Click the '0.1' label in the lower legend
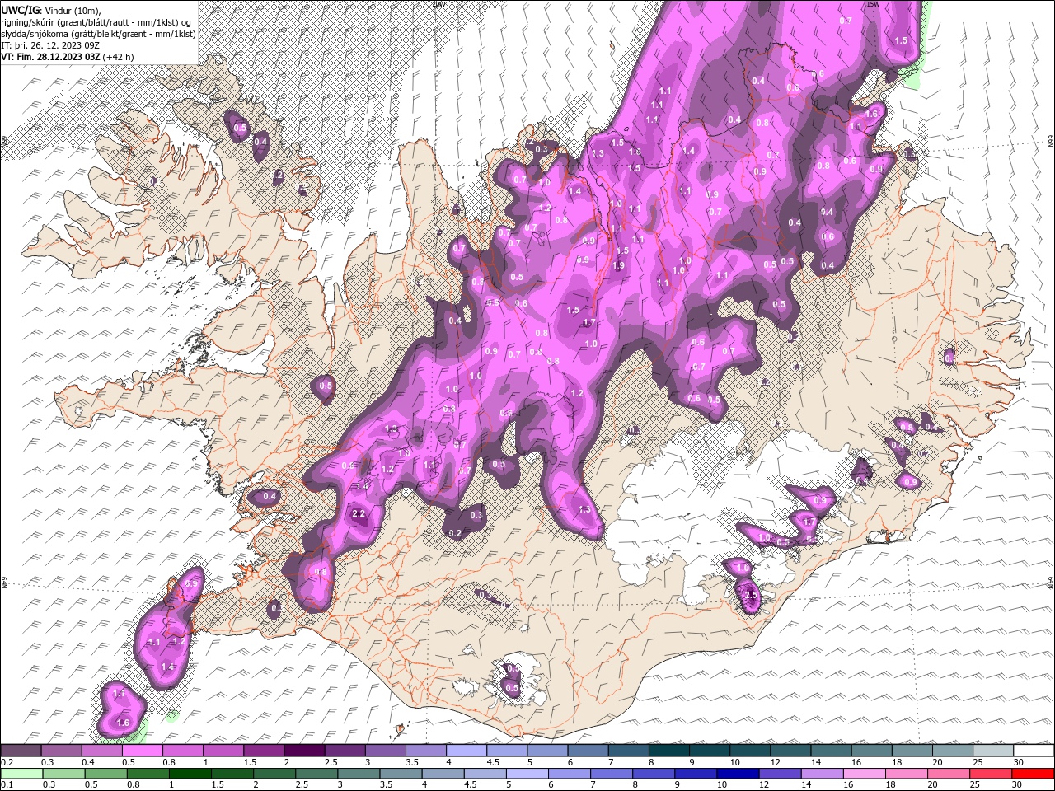The image size is (1055, 791). [x=7, y=784]
